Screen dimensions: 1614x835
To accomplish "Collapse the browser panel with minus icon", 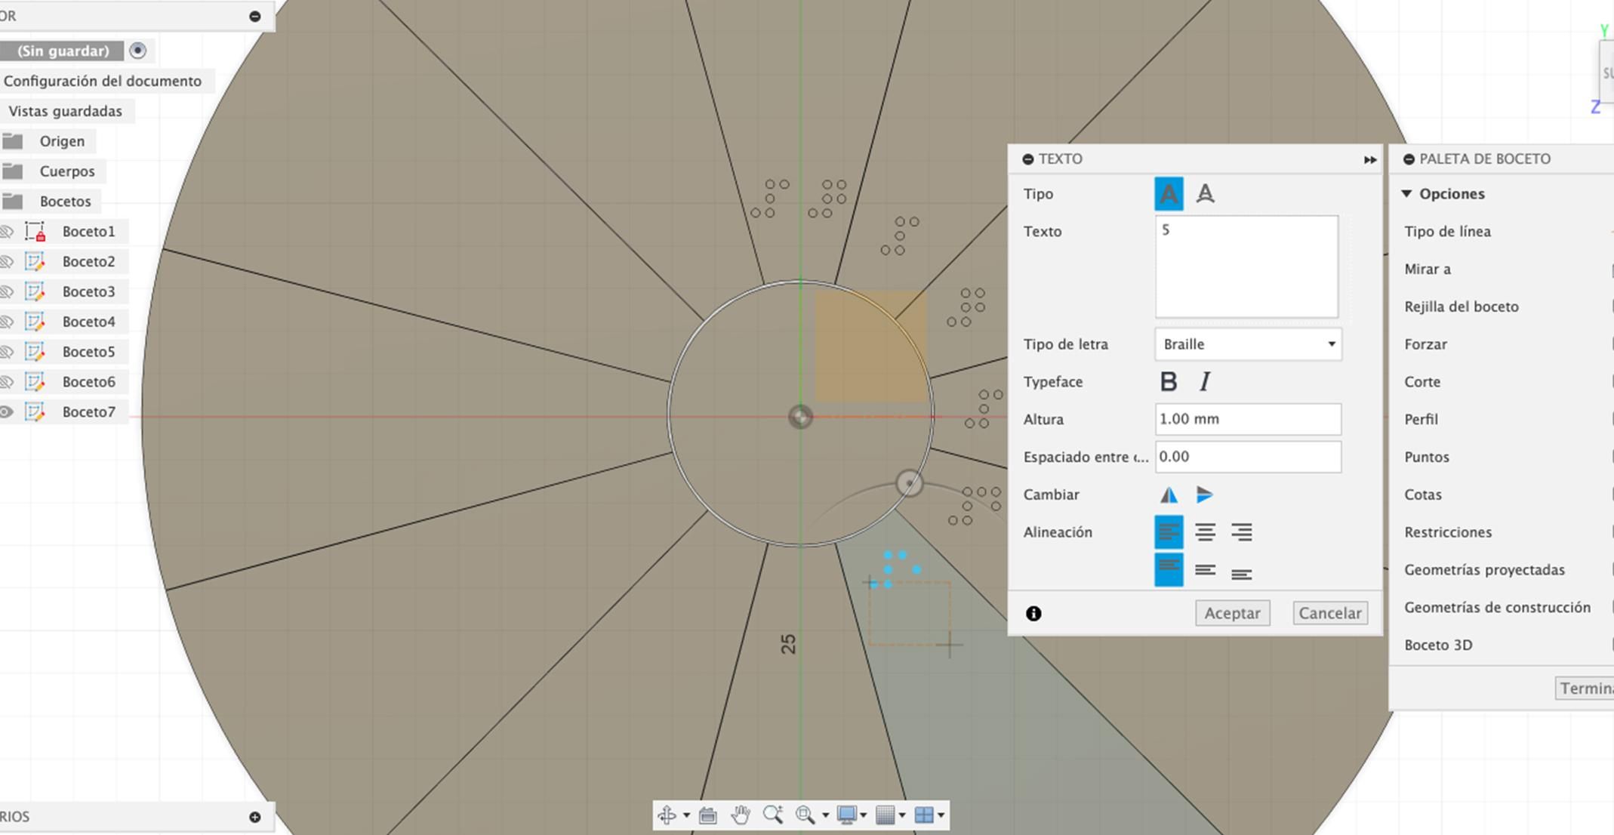I will click(255, 17).
